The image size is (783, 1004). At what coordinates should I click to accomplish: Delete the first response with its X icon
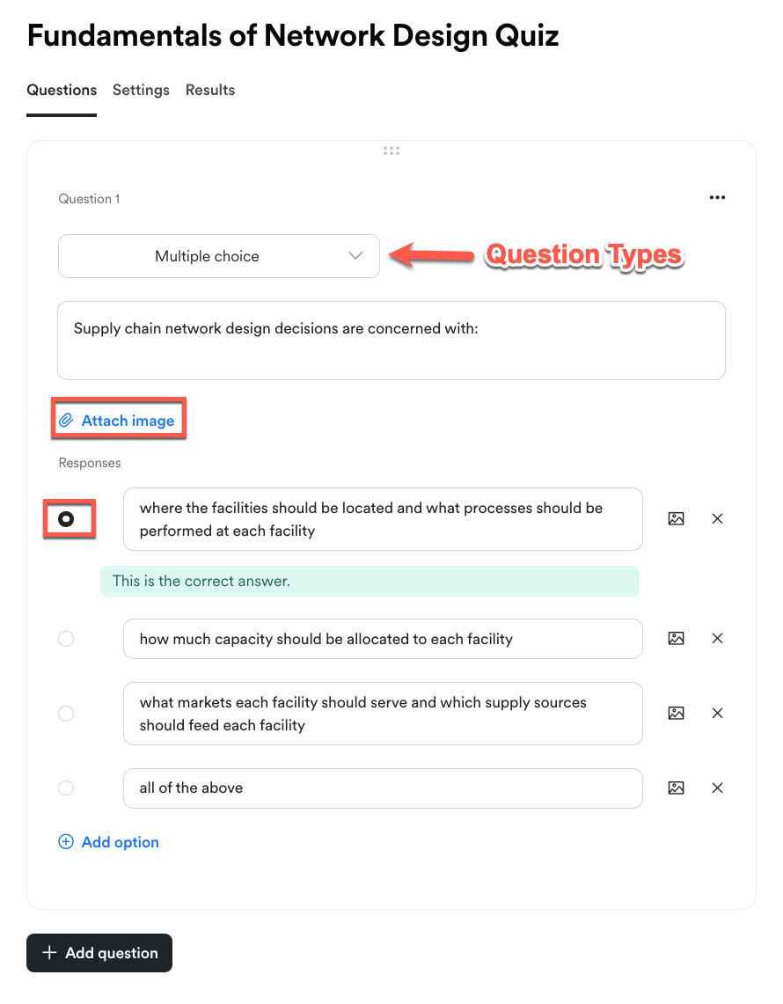click(x=717, y=519)
